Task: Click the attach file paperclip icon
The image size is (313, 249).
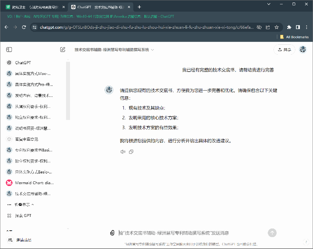Action: point(112,233)
